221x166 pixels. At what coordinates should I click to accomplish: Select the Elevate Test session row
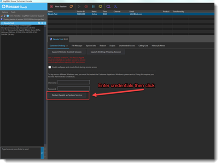point(131,14)
